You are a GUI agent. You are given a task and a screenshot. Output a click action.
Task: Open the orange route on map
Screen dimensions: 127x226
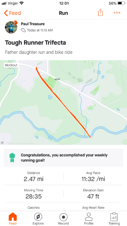[64, 102]
